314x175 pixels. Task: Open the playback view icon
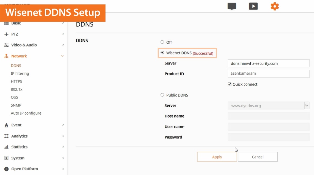pos(253,6)
